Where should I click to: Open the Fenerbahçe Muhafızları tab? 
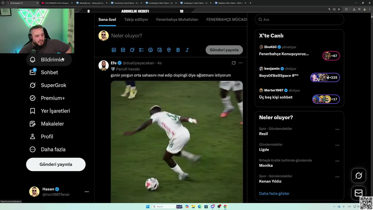(x=177, y=20)
